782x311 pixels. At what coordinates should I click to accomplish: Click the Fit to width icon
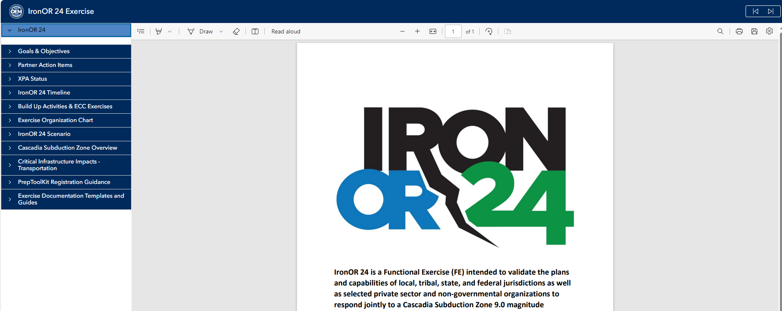[x=433, y=31]
